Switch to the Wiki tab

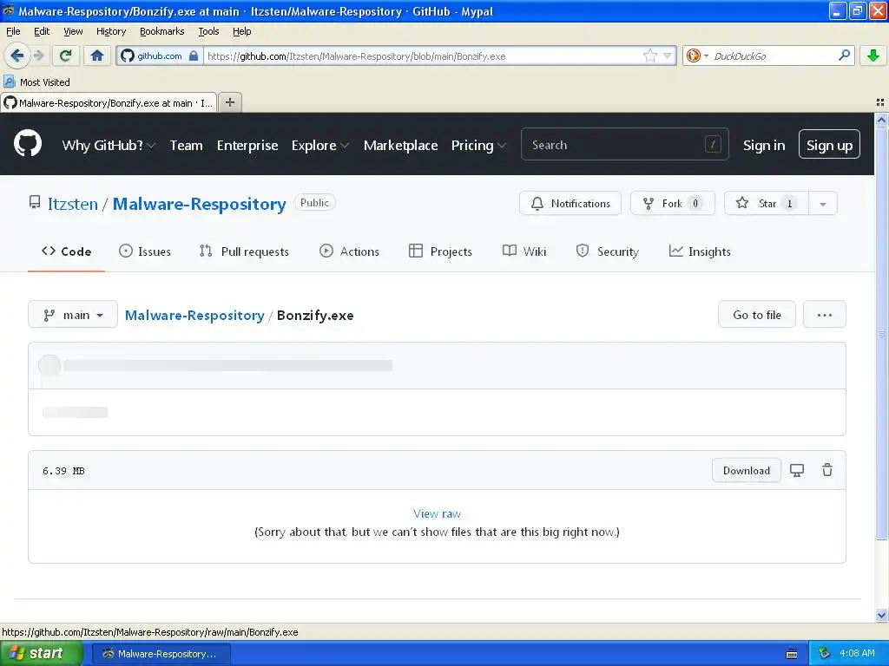[524, 251]
